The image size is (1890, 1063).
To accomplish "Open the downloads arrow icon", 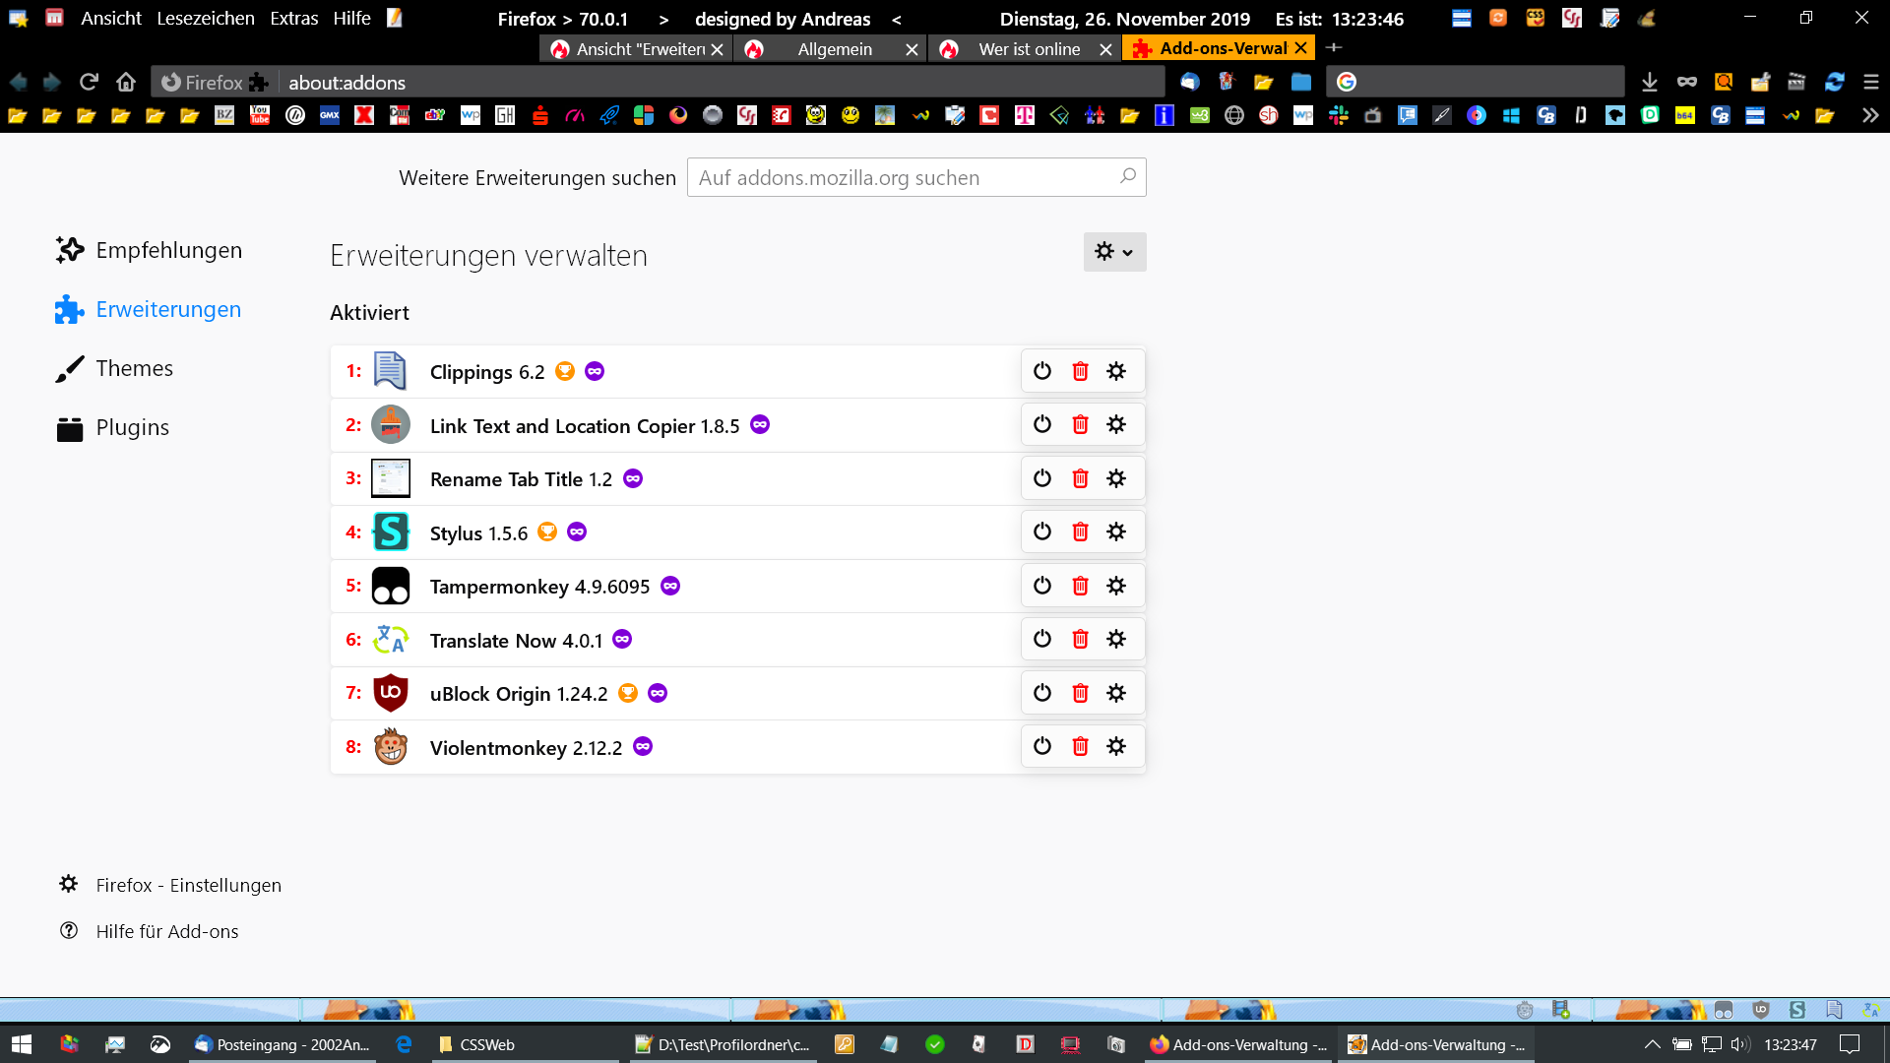I will tap(1650, 82).
